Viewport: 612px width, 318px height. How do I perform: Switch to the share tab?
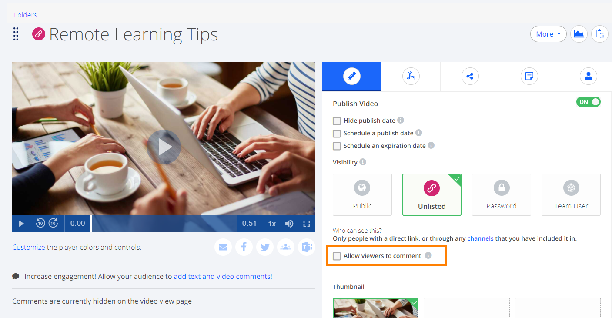pyautogui.click(x=470, y=77)
